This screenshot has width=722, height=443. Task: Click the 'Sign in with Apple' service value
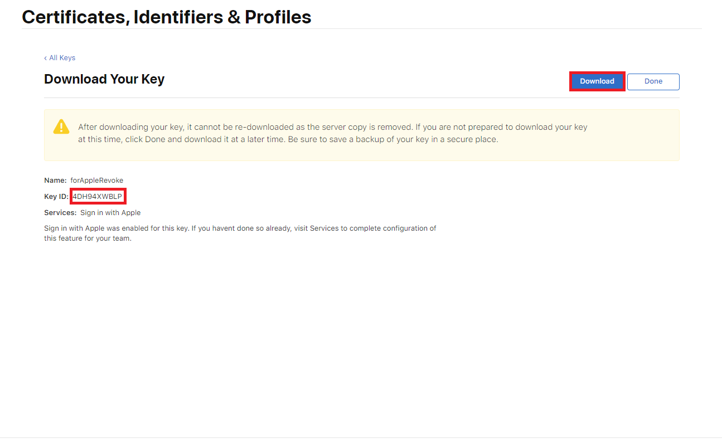click(110, 212)
